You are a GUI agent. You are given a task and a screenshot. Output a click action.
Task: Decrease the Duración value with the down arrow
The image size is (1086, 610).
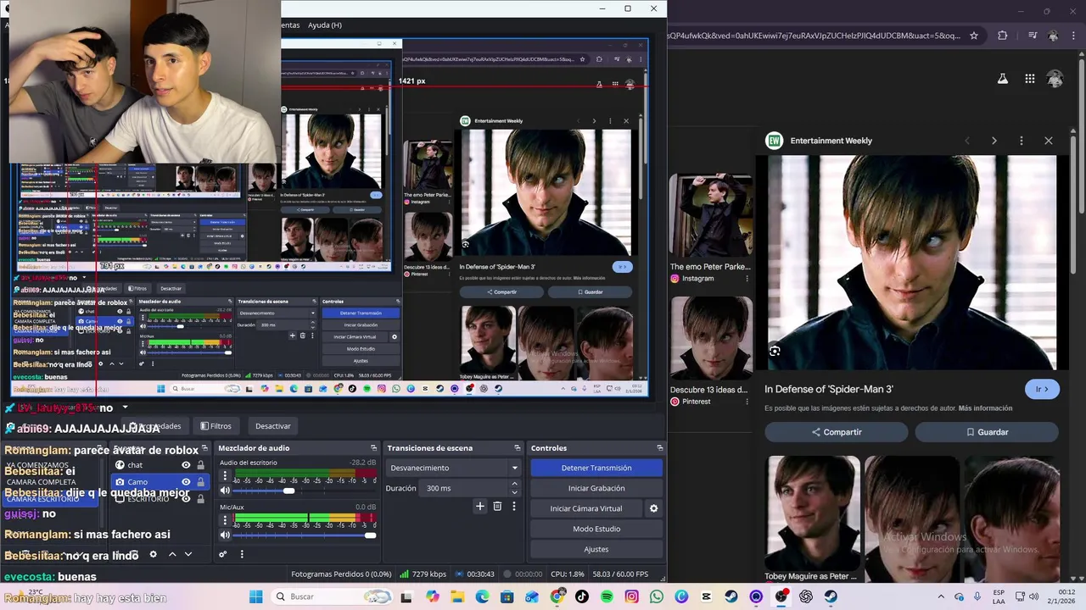(x=514, y=492)
